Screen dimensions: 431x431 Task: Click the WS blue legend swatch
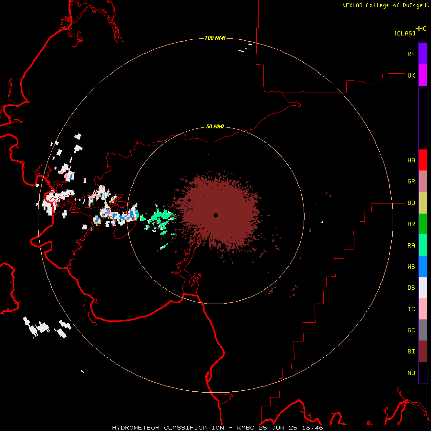[x=423, y=266]
